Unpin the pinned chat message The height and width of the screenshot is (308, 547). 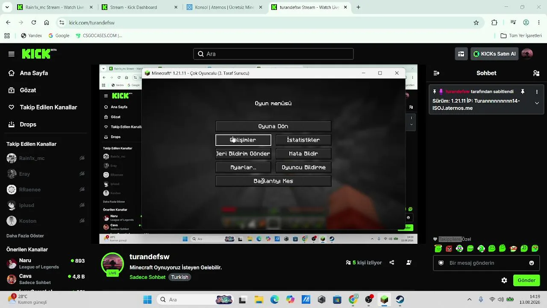click(522, 92)
